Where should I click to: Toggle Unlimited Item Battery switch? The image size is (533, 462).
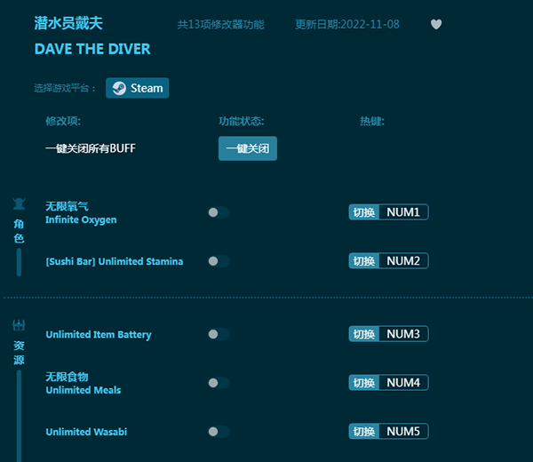coord(219,334)
